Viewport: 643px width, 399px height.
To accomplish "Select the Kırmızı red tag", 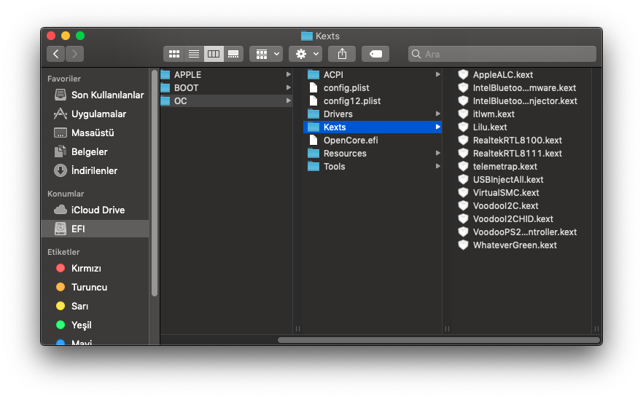I will tap(86, 269).
